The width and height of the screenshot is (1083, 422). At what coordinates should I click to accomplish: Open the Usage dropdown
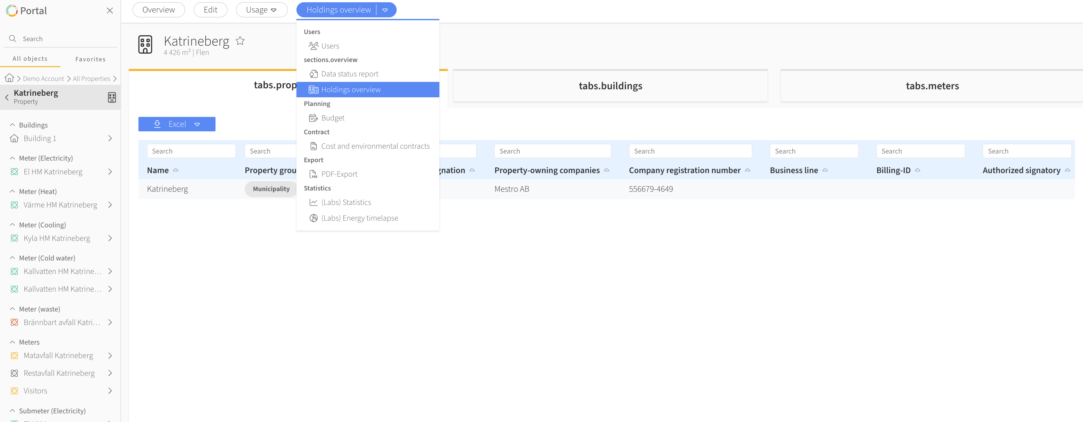pyautogui.click(x=261, y=10)
